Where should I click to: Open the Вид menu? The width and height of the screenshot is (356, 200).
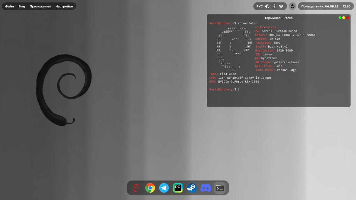[x=22, y=6]
